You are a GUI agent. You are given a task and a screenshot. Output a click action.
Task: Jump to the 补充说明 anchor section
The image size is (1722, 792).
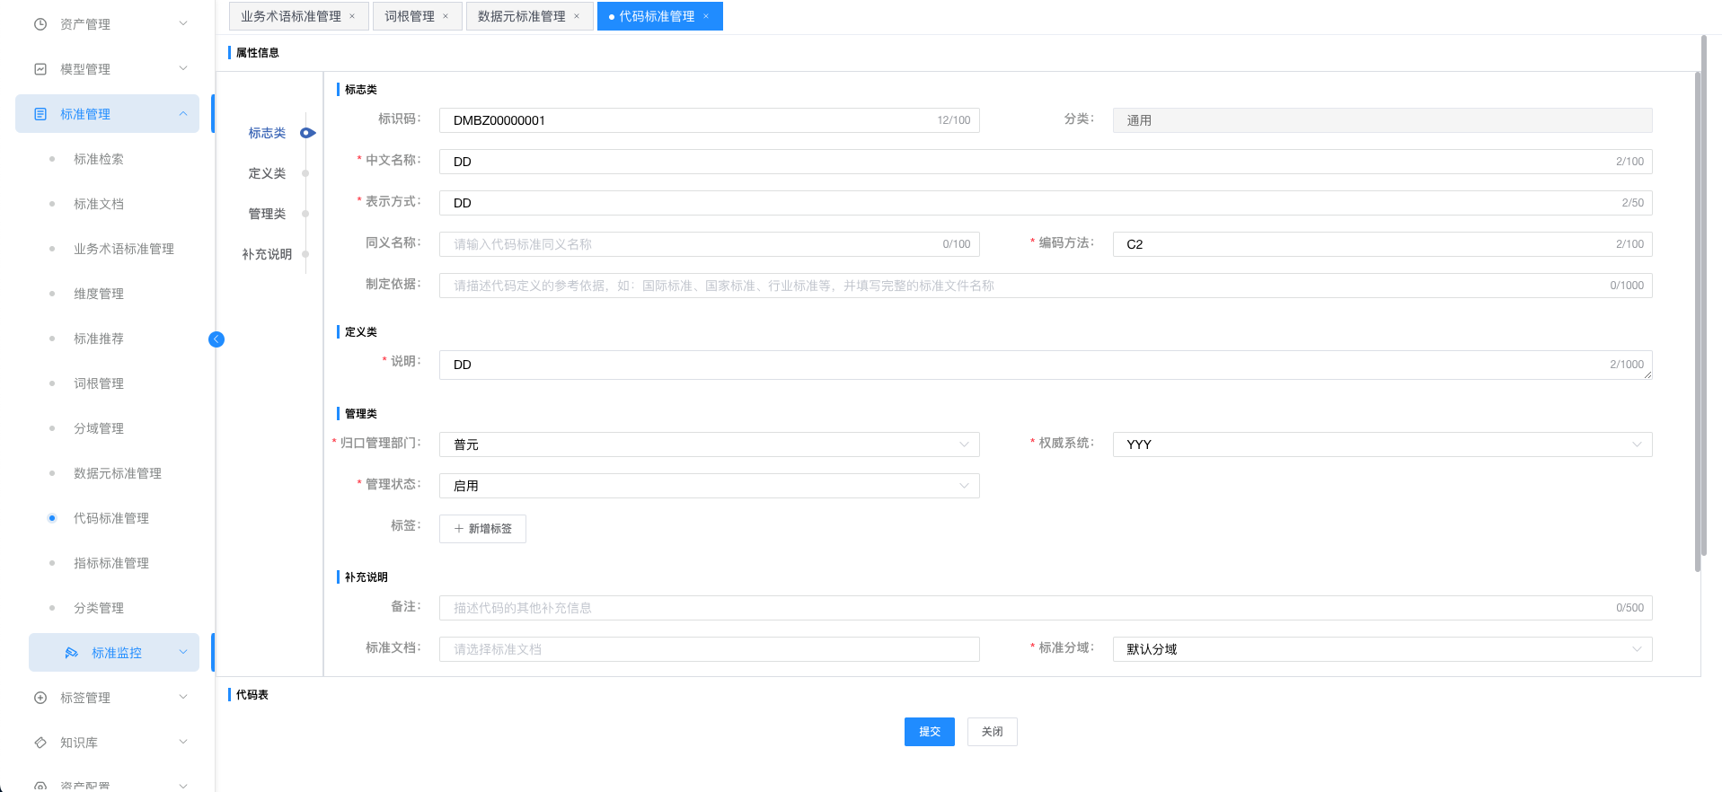pos(267,254)
